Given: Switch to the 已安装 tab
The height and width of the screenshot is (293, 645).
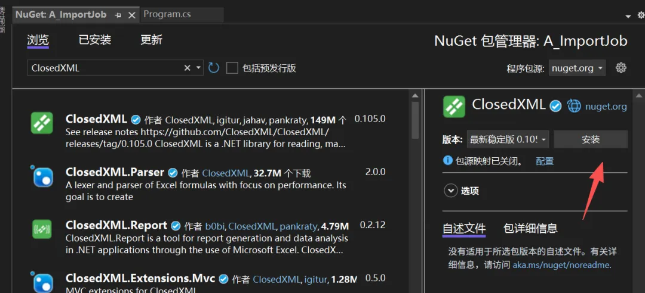Looking at the screenshot, I should [x=95, y=40].
